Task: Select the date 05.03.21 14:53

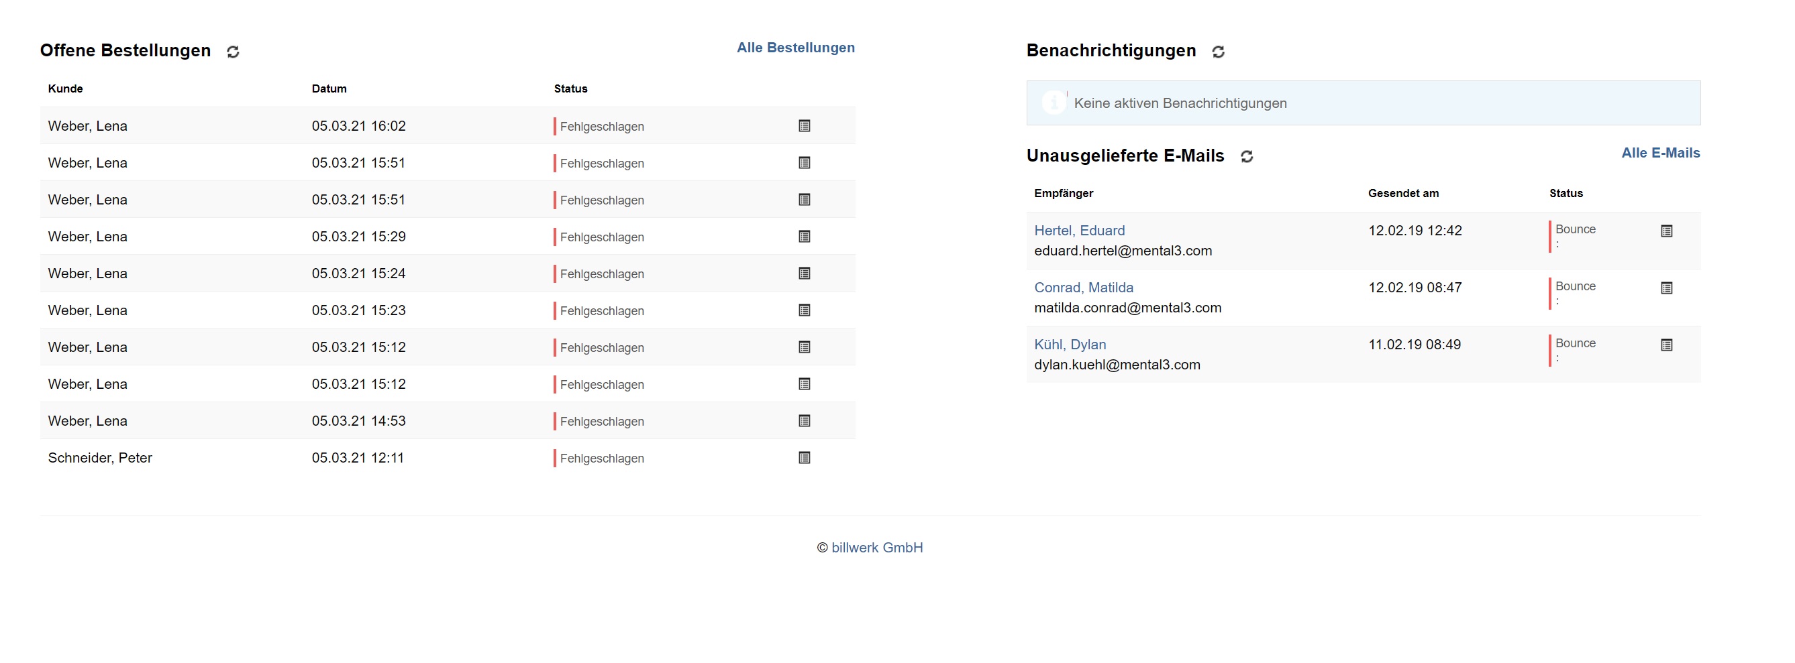Action: pyautogui.click(x=359, y=422)
